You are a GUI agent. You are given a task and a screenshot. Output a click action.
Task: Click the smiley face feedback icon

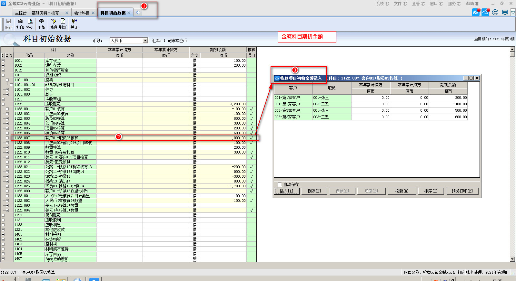click(x=495, y=12)
